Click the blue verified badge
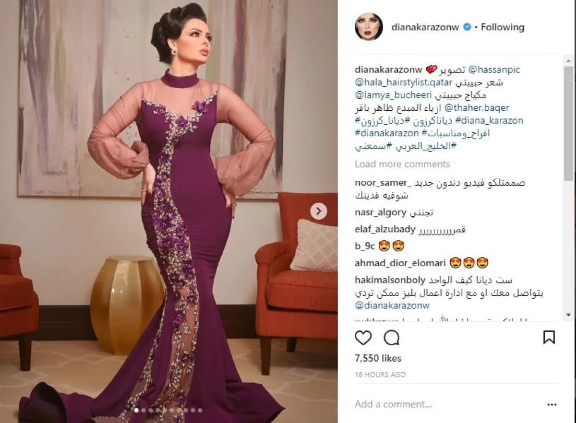576x423 pixels. (x=467, y=27)
